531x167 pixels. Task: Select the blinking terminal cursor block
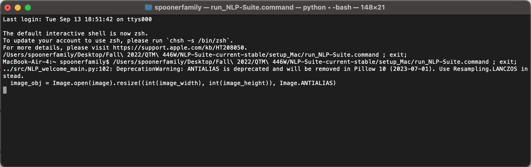pos(4,90)
